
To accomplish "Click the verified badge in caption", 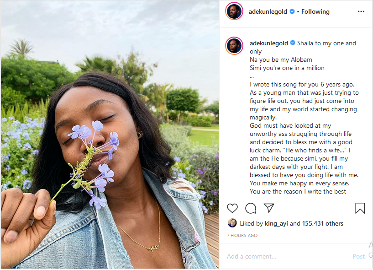I will click(292, 43).
